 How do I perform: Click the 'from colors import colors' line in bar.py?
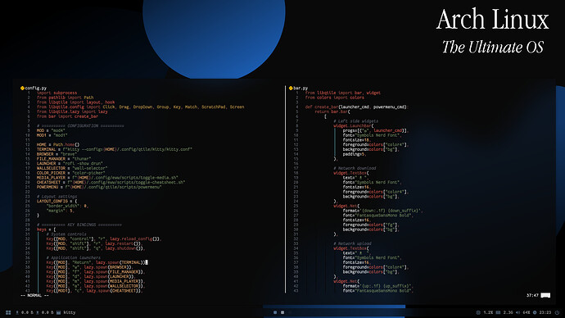[x=335, y=98]
